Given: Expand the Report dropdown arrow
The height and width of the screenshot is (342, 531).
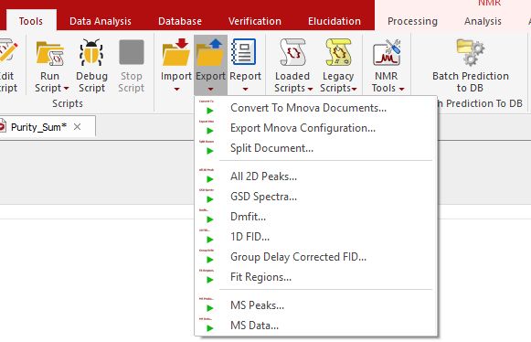Looking at the screenshot, I should click(x=245, y=90).
